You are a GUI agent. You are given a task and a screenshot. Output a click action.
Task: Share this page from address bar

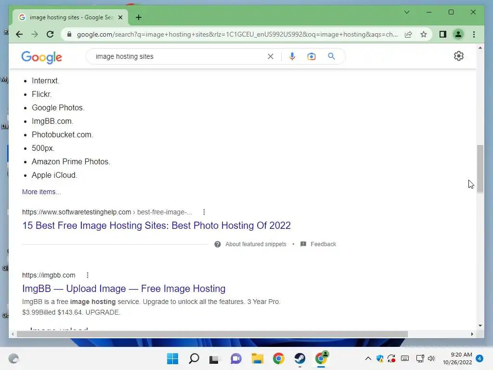408,34
